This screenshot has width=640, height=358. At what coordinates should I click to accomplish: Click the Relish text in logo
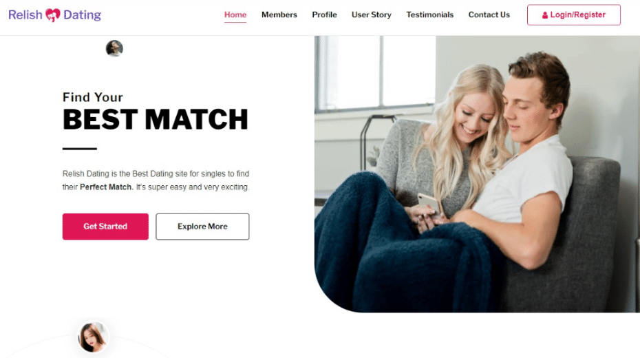coord(25,15)
